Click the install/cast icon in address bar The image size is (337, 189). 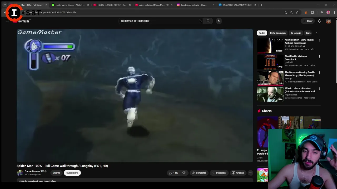pos(286,12)
